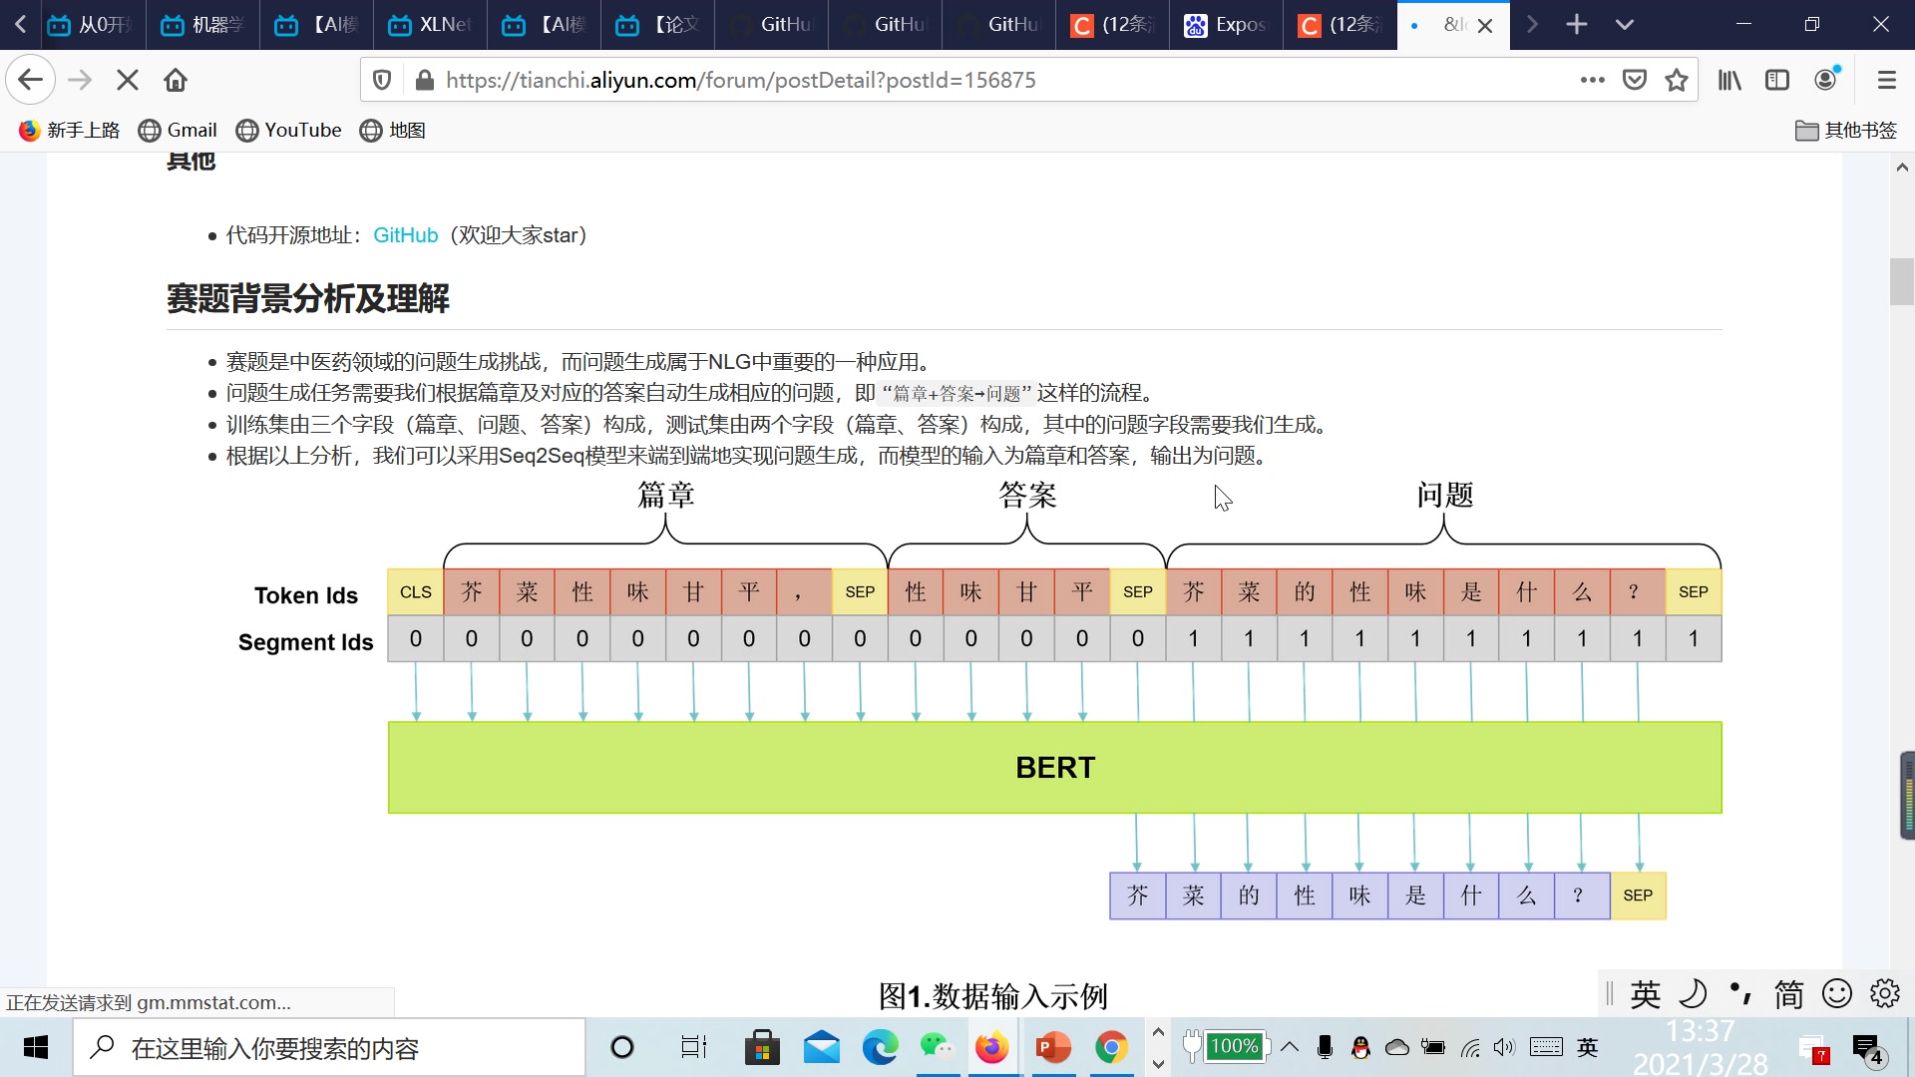The image size is (1915, 1077).
Task: Open 其他书签 folder
Action: tap(1846, 131)
